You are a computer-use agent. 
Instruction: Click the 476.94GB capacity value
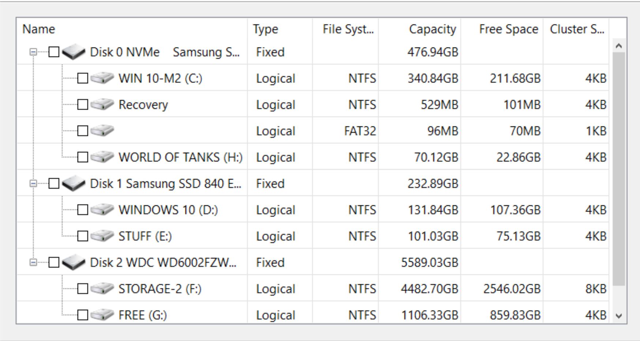point(433,52)
